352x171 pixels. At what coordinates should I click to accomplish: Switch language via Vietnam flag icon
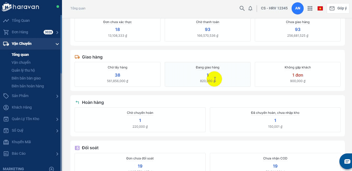click(320, 8)
